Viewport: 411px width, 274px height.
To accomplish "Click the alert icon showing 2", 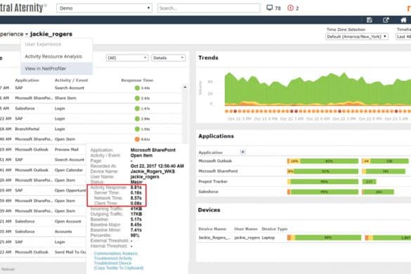I will point(290,8).
